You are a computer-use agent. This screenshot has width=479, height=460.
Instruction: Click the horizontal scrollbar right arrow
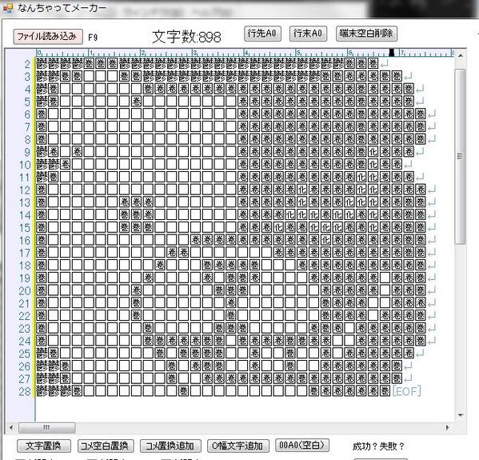pyautogui.click(x=448, y=428)
